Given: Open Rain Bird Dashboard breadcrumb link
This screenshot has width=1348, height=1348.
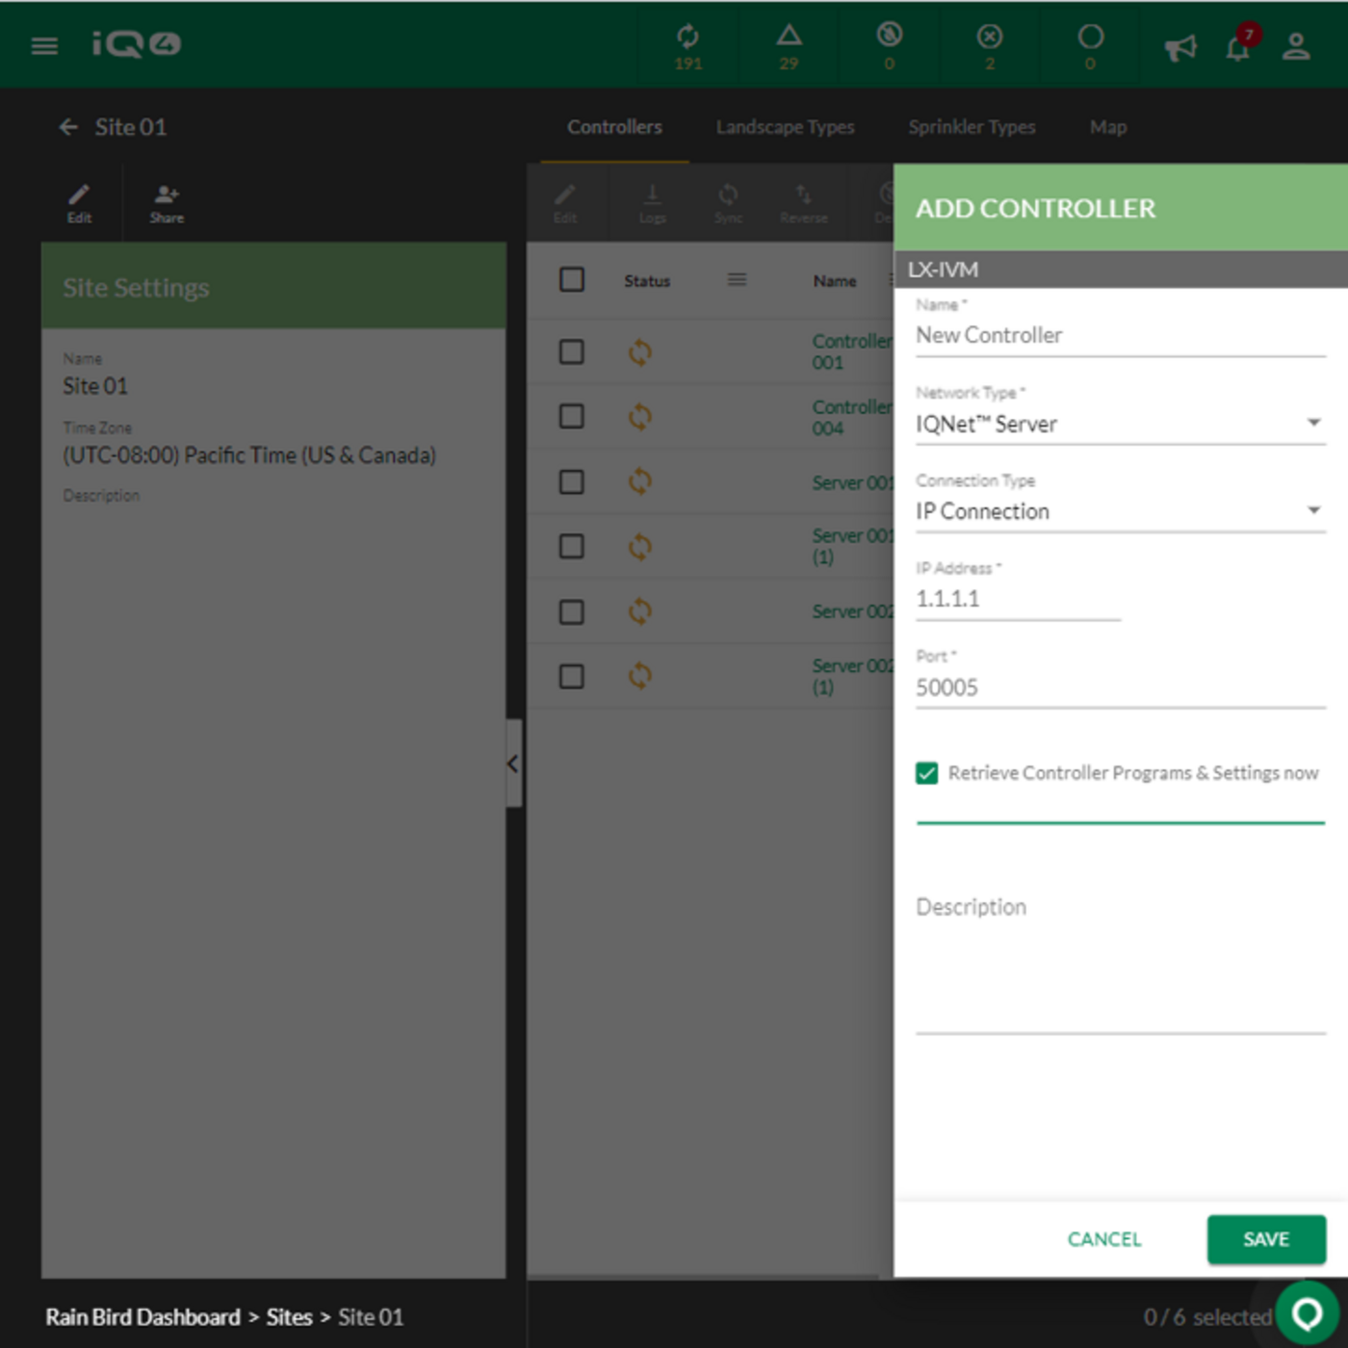Looking at the screenshot, I should 143,1316.
